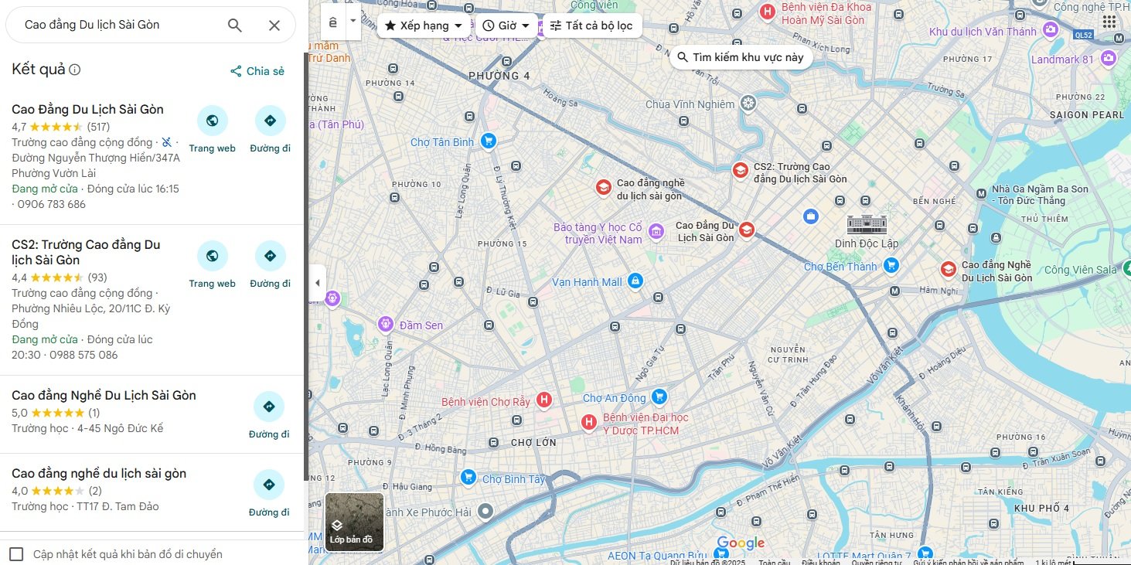
Task: Click Bệnh viện Chợ Rẫy hospital marker
Action: point(544,400)
